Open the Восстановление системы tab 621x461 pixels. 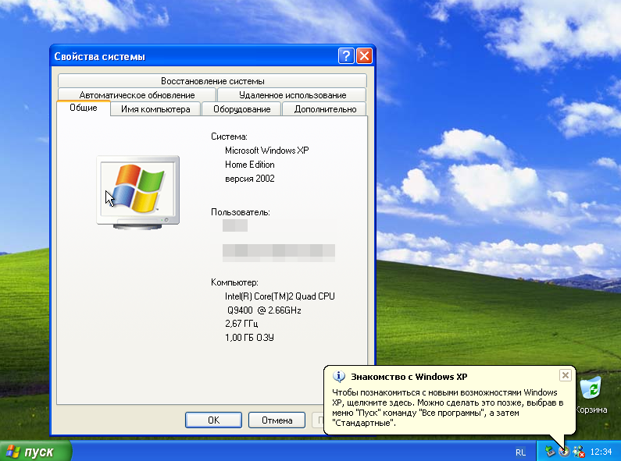pyautogui.click(x=212, y=80)
